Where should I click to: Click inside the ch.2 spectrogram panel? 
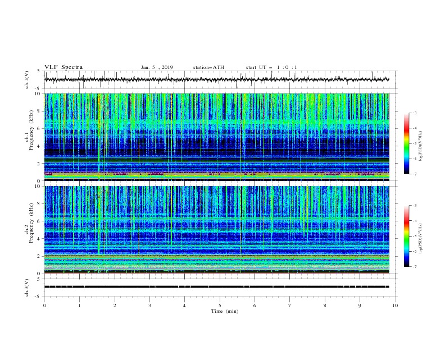[x=216, y=230]
